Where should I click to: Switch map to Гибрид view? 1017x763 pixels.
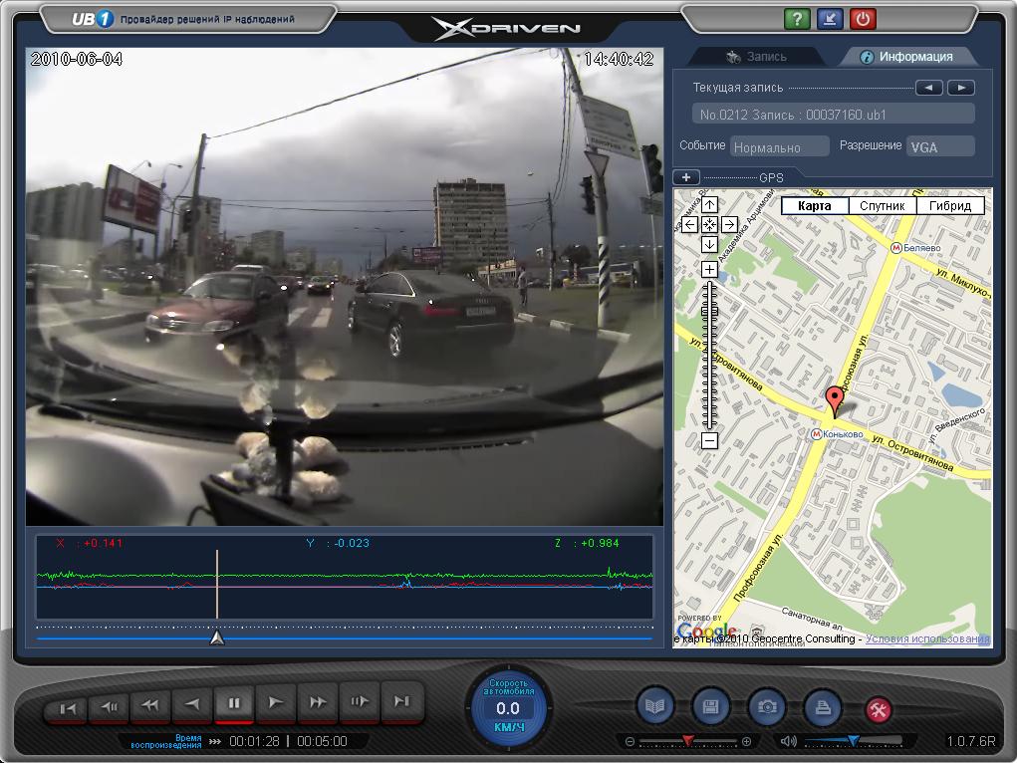[950, 206]
